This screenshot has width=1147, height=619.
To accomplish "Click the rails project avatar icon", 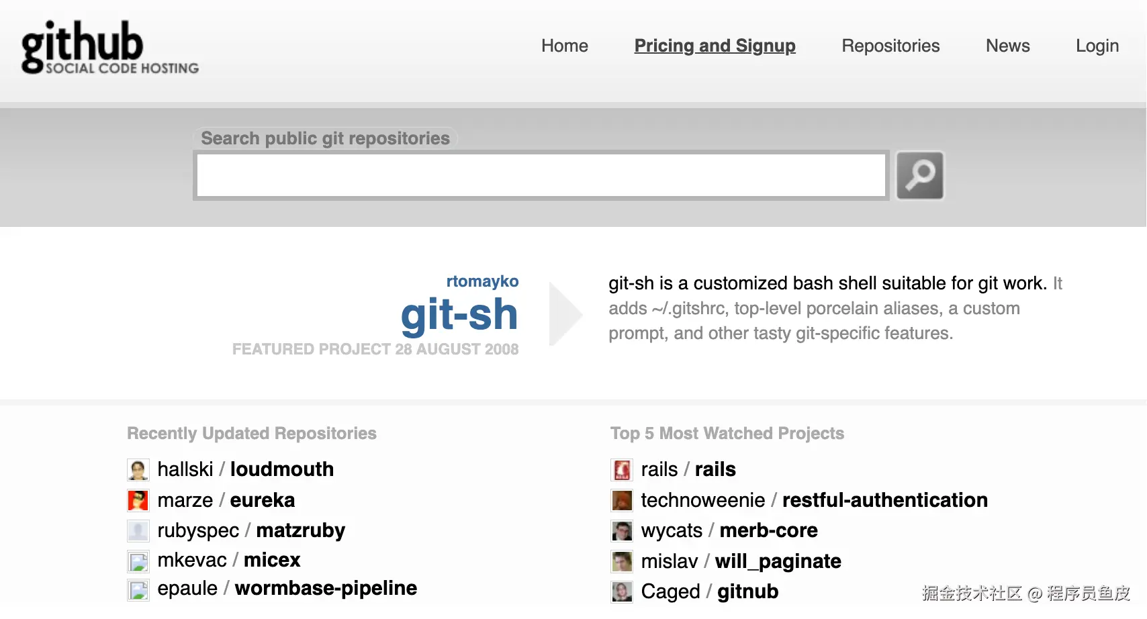I will coord(622,470).
